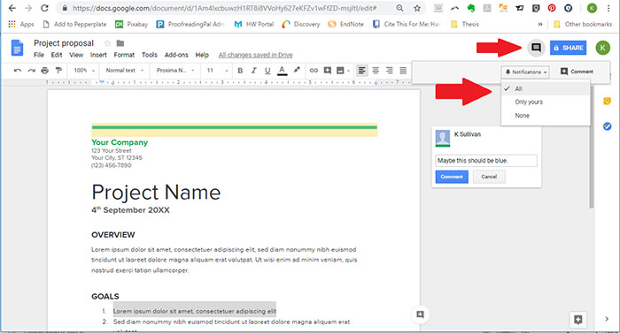620x333 pixels.
Task: Toggle underline formatting
Action: (267, 71)
